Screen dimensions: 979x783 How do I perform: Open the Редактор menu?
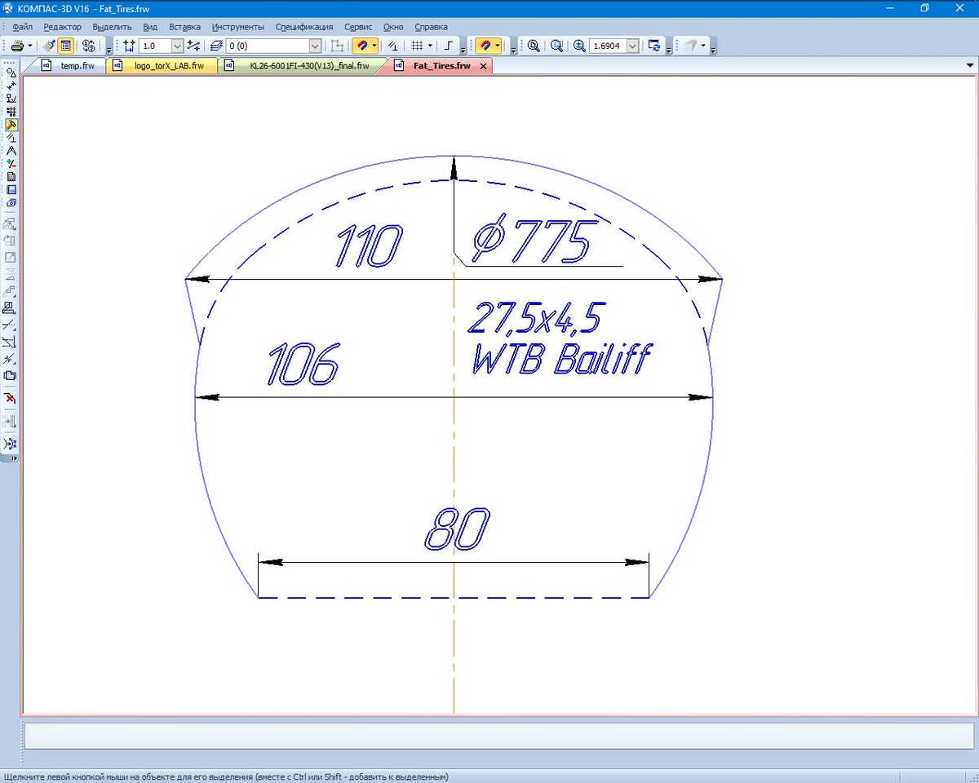click(x=63, y=27)
